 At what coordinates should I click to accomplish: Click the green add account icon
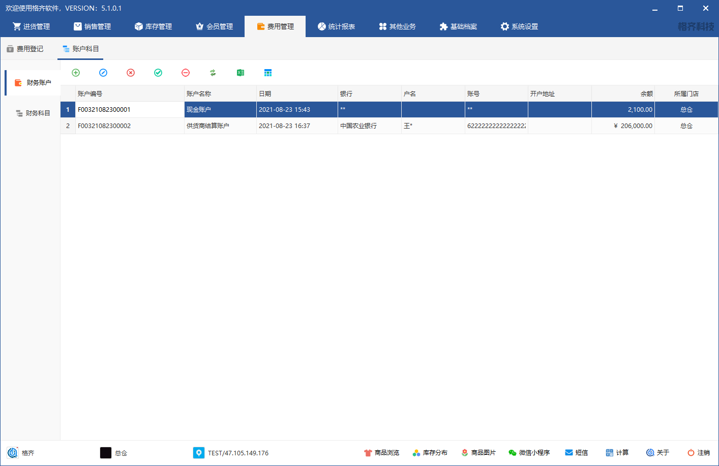tap(76, 73)
